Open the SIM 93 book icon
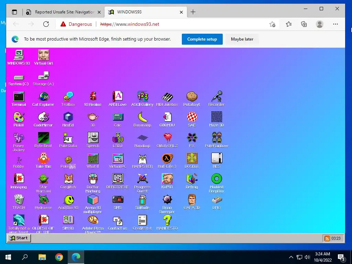Screen dimensions: 352x264 pos(68,223)
